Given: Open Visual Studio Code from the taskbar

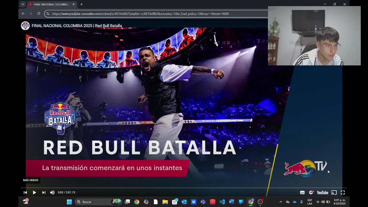Looking at the screenshot, I should (222, 202).
